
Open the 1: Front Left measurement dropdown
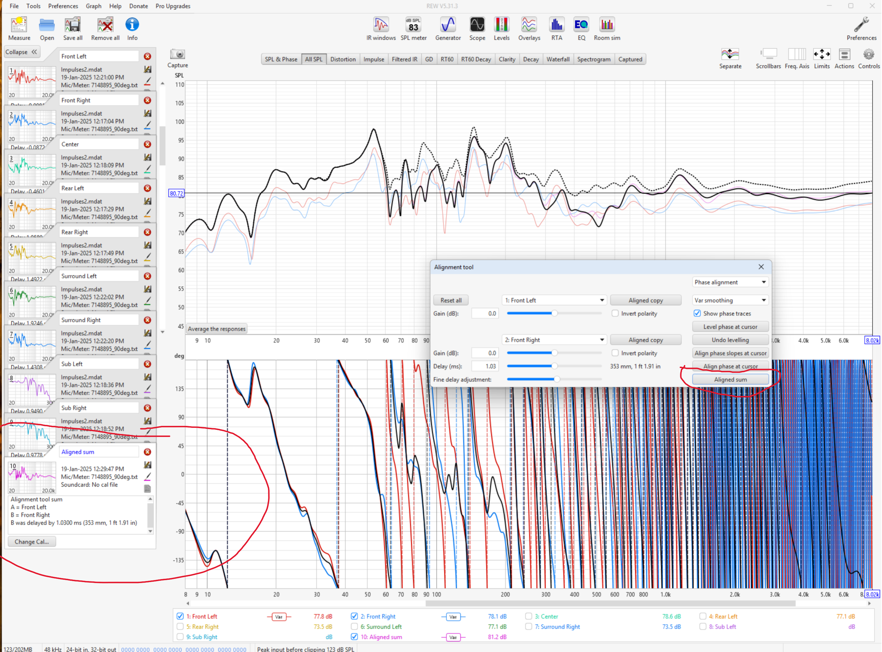coord(554,300)
